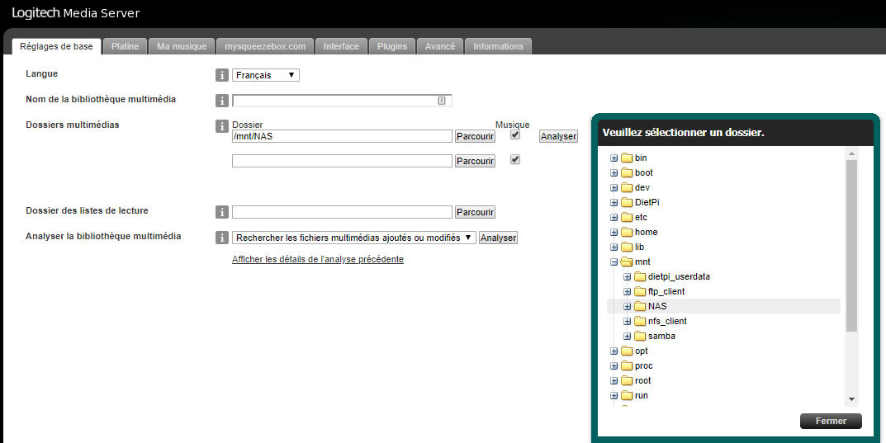Open the info icon beside Nom de la bibliothèque multimédia
The height and width of the screenshot is (443, 886).
click(222, 101)
